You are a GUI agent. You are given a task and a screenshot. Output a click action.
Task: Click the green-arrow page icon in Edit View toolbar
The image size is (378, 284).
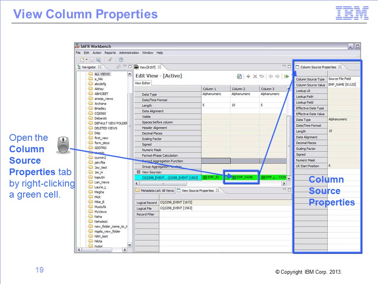(x=239, y=76)
